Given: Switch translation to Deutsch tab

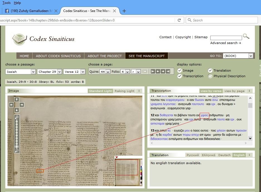Looking at the screenshot, I should pos(225,155).
